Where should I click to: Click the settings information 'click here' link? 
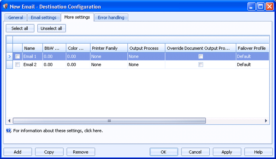coord(93,131)
